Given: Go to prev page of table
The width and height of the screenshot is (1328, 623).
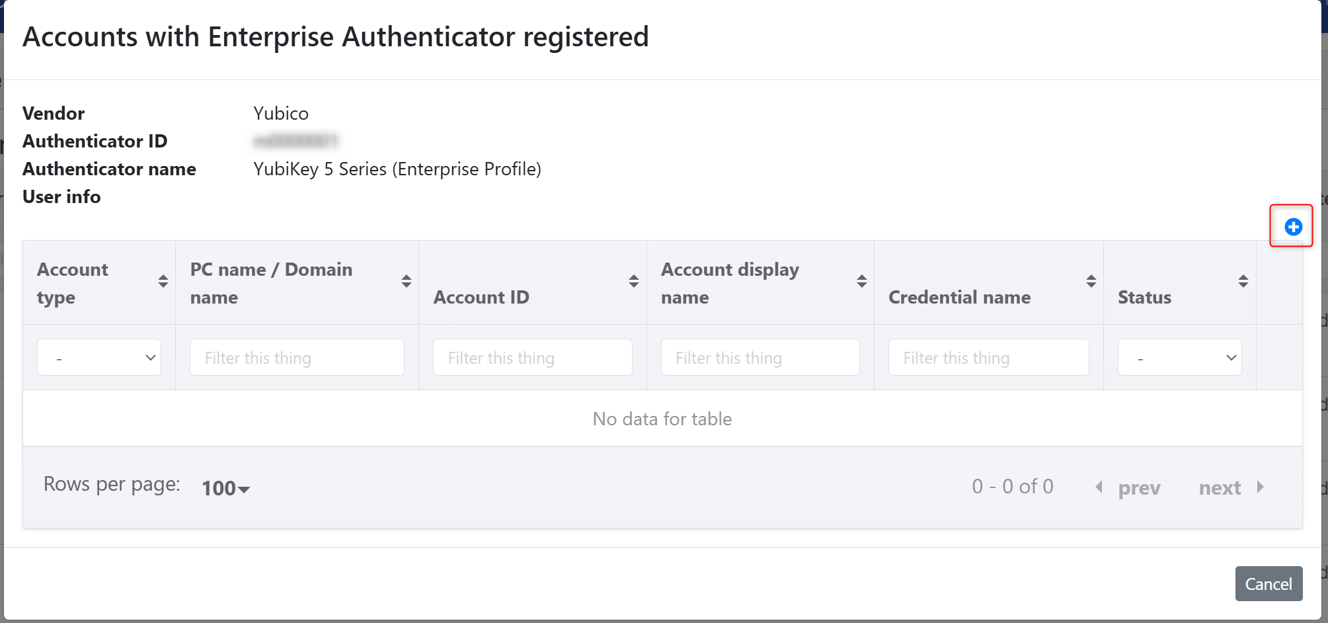Looking at the screenshot, I should 1128,488.
